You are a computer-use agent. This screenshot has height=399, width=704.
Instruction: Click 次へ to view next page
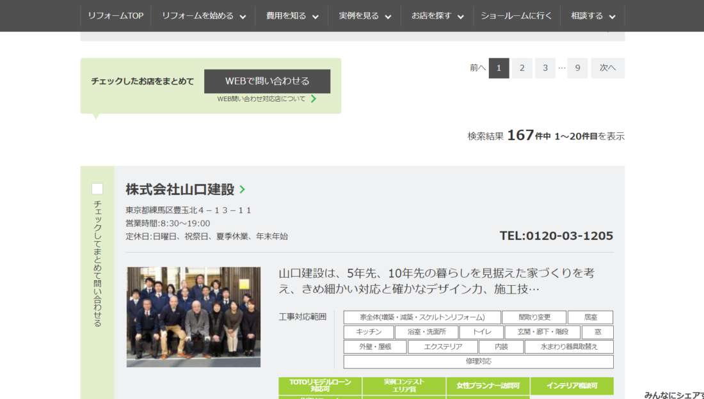point(607,68)
